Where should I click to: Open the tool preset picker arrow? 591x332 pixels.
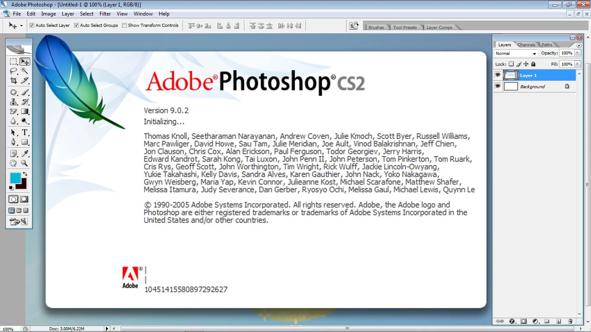[x=21, y=26]
